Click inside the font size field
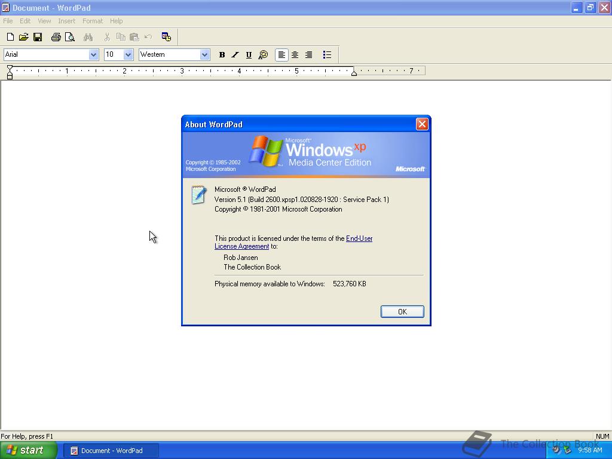The width and height of the screenshot is (612, 459). (x=114, y=54)
